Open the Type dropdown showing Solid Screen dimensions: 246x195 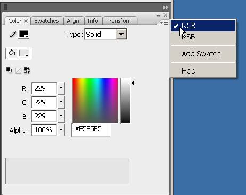tap(105, 34)
